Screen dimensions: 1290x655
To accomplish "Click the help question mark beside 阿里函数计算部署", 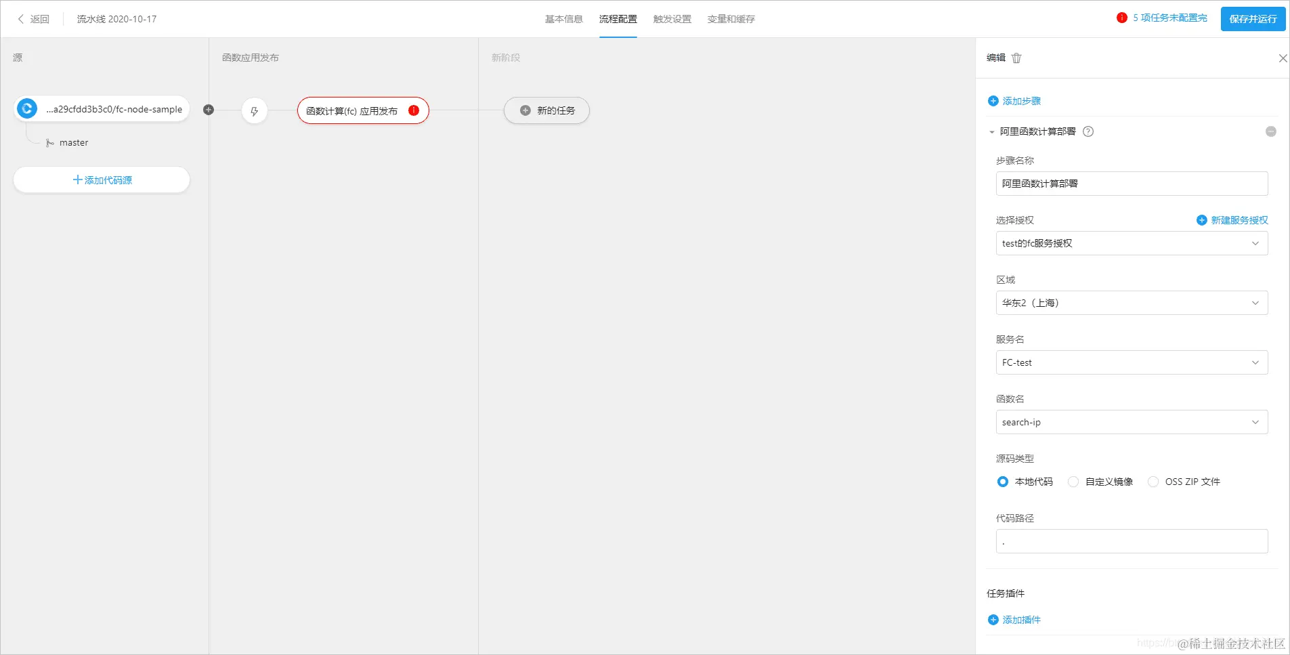I will 1088,131.
